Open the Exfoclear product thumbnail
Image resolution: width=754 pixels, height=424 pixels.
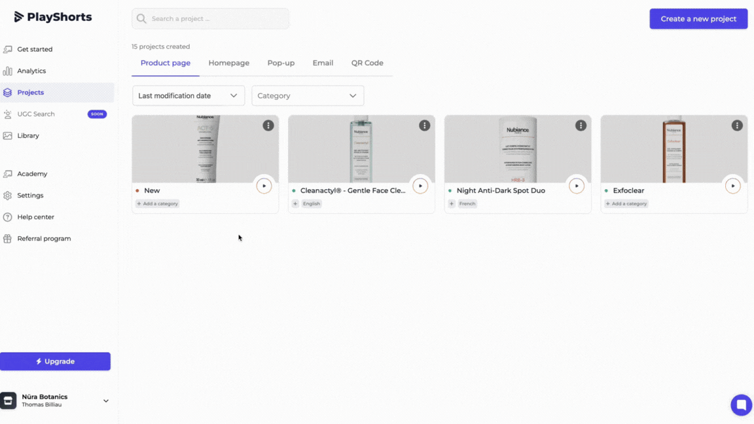point(674,149)
